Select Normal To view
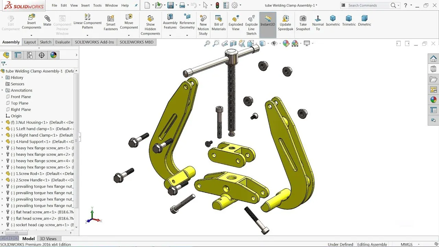This screenshot has height=247, width=439. [x=318, y=23]
